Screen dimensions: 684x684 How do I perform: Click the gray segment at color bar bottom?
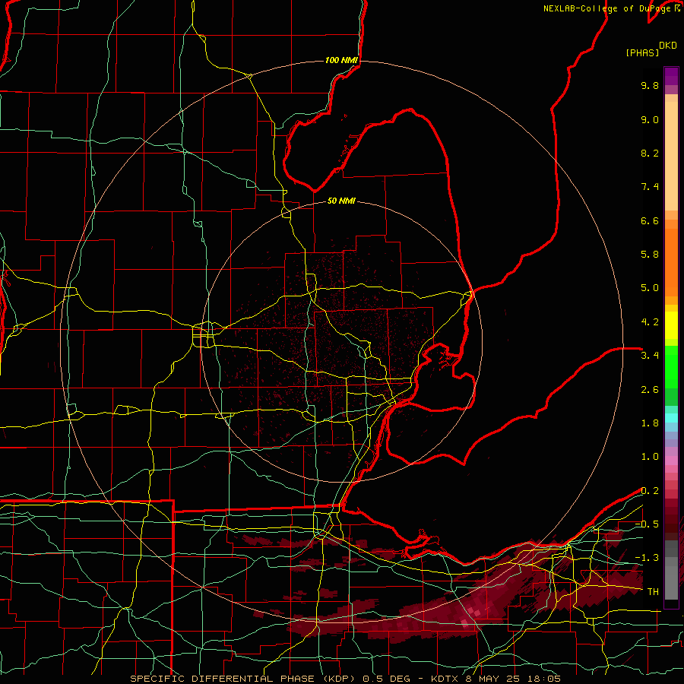click(x=671, y=580)
